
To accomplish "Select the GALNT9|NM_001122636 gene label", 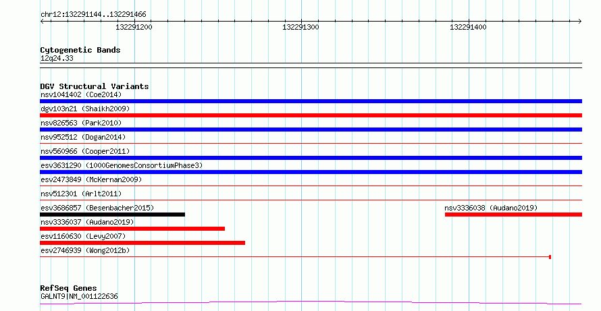I will tap(79, 296).
